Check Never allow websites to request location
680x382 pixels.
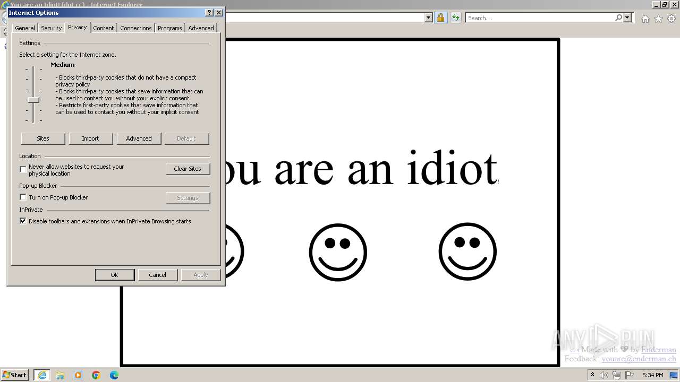23,169
